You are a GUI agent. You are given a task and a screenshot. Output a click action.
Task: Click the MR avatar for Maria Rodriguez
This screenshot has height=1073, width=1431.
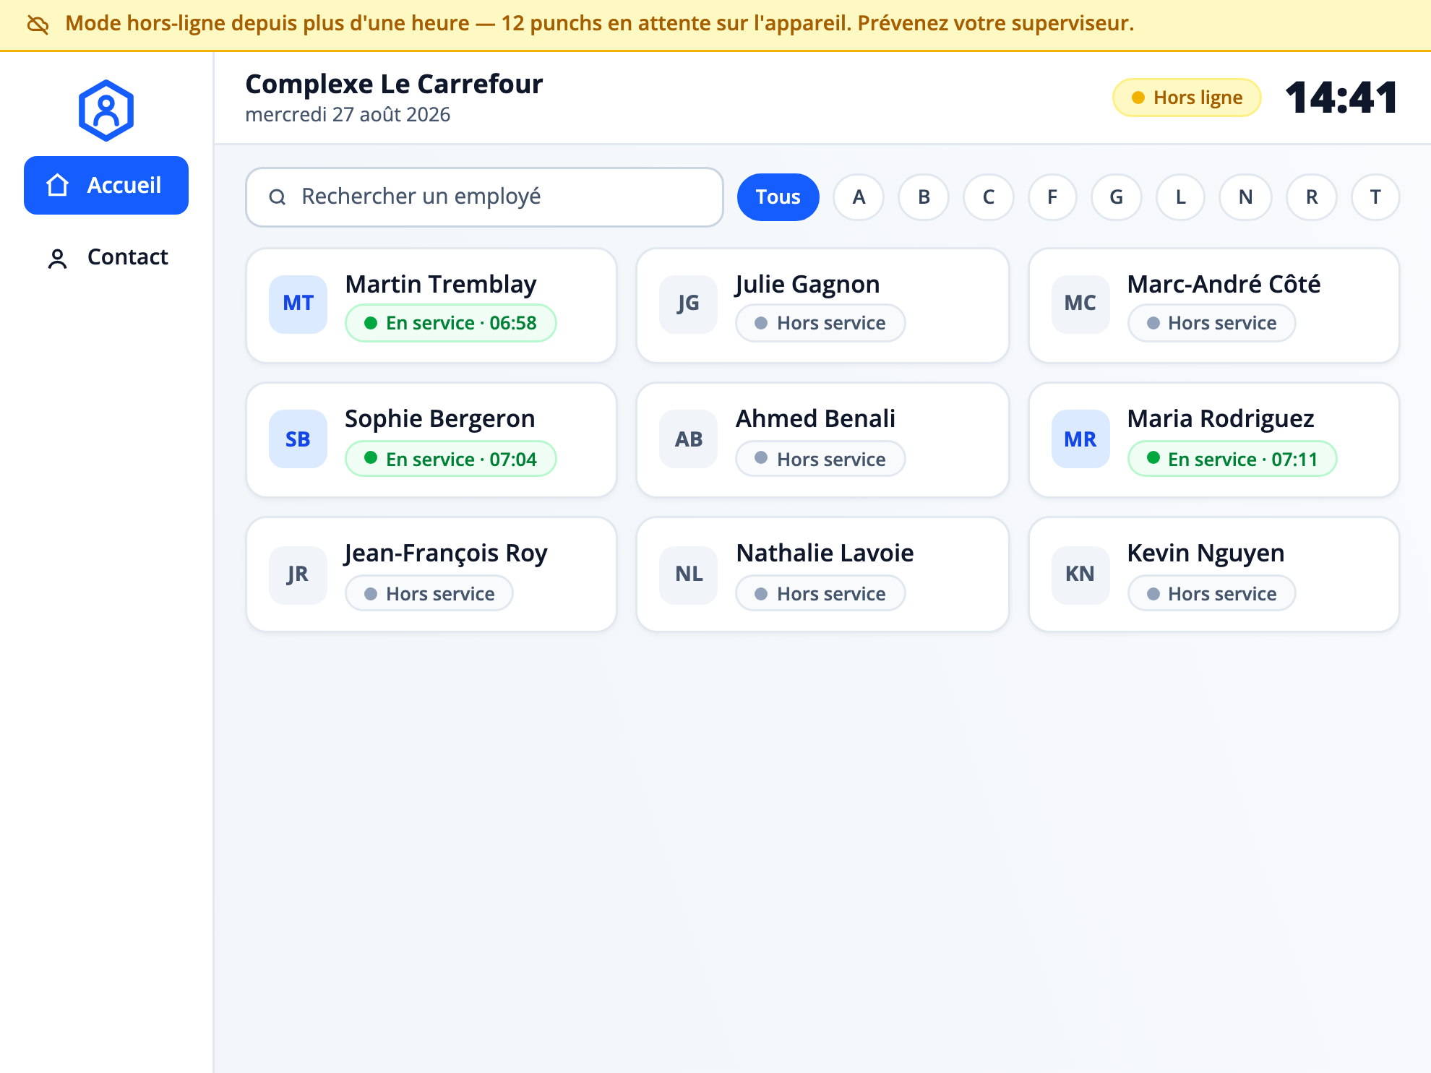click(1080, 439)
